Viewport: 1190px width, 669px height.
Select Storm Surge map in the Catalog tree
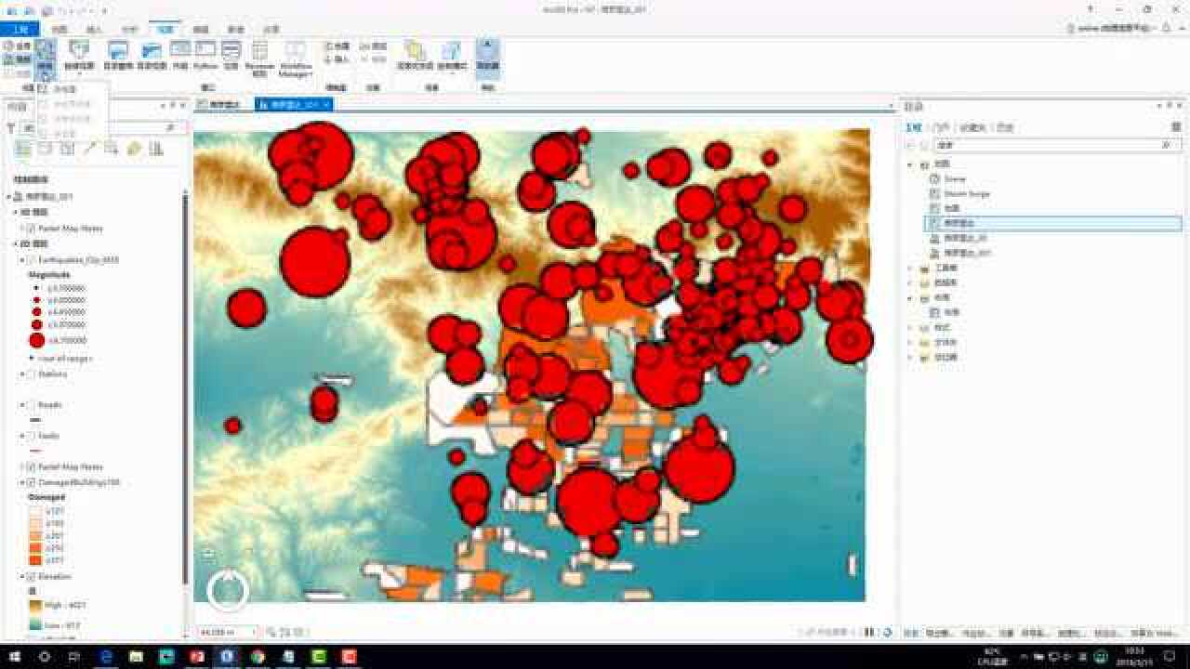tap(966, 194)
